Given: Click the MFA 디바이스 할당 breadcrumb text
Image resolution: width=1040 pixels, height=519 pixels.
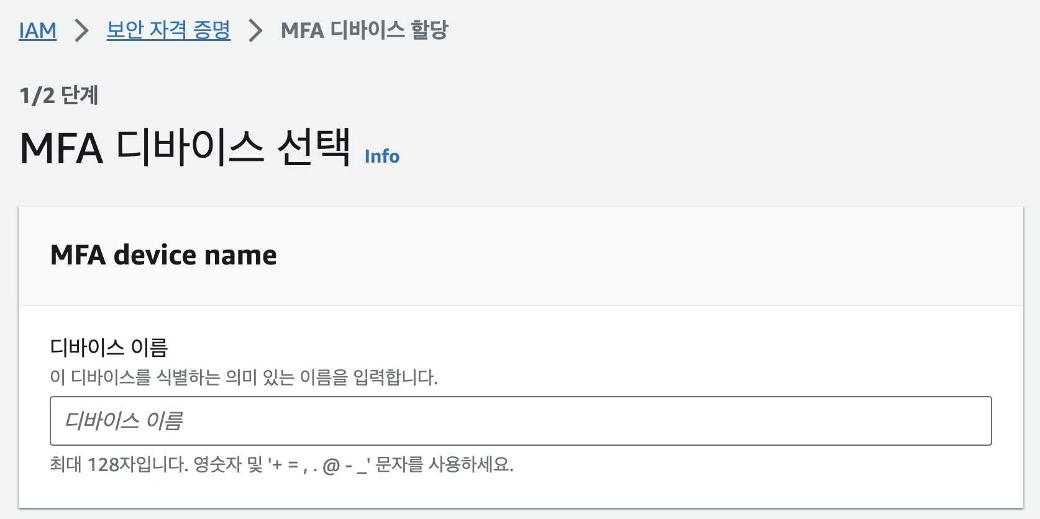Looking at the screenshot, I should [365, 30].
